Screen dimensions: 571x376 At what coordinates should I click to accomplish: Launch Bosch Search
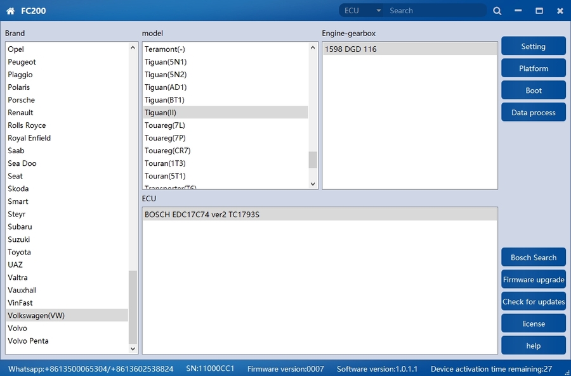pyautogui.click(x=533, y=258)
